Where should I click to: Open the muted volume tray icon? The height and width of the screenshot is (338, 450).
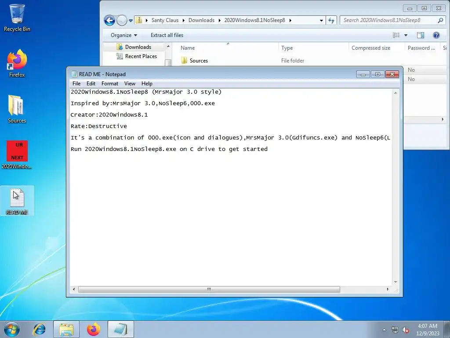click(406, 330)
